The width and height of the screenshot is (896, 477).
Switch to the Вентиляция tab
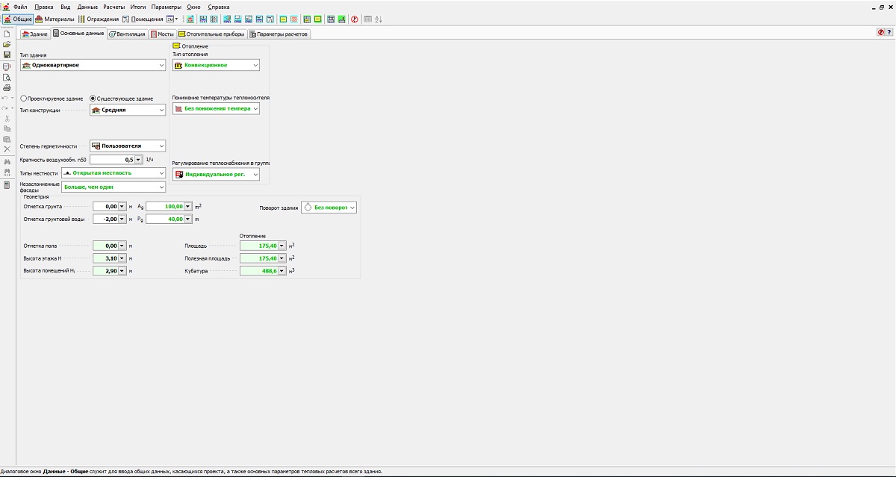coord(127,34)
